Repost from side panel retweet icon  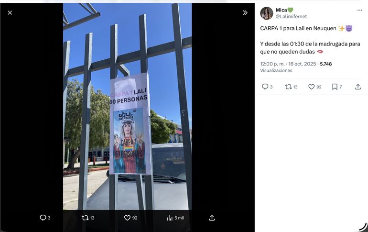(288, 87)
